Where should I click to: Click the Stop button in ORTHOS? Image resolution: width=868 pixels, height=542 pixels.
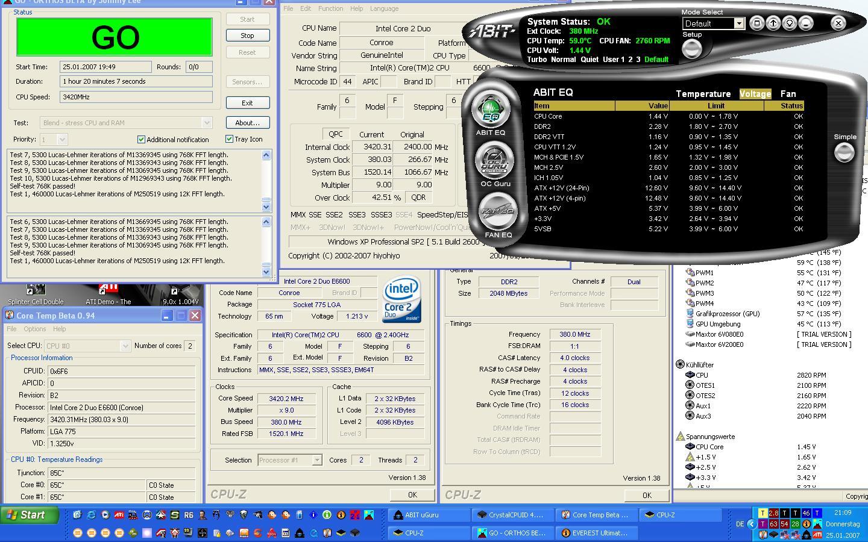click(247, 36)
